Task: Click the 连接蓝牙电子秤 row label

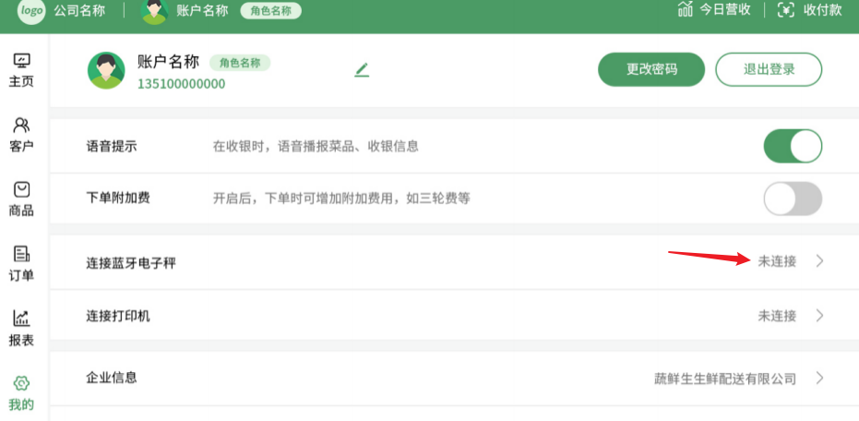Action: 131,263
